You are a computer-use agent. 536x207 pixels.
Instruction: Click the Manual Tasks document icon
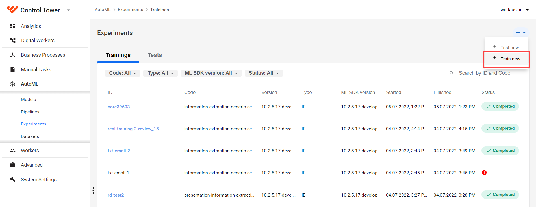pyautogui.click(x=12, y=69)
